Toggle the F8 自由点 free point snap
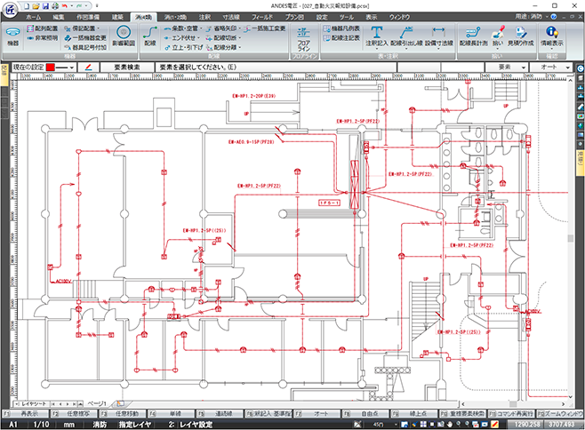The height and width of the screenshot is (430, 585). 365,414
